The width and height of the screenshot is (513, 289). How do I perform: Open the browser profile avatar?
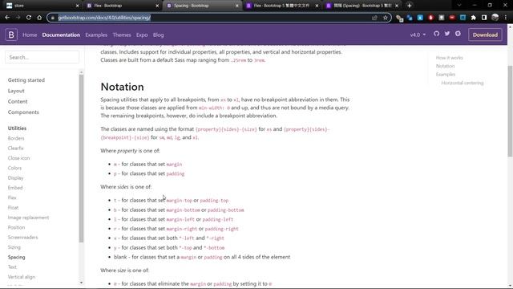coord(495,18)
